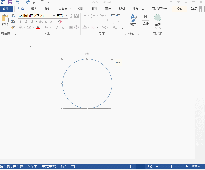Justify paragraph text
The image size is (205, 170).
pos(101,22)
